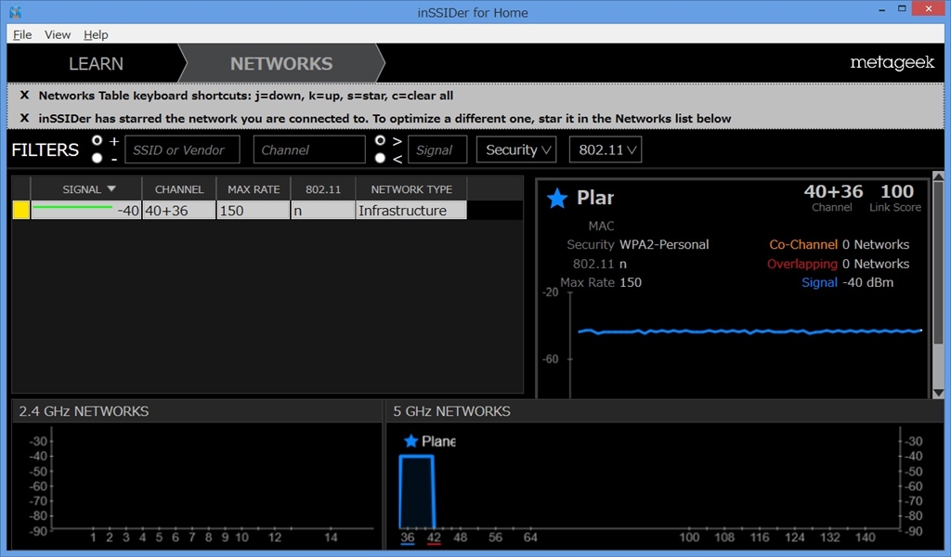951x557 pixels.
Task: Sort by the SIGNAL column header
Action: click(x=86, y=189)
